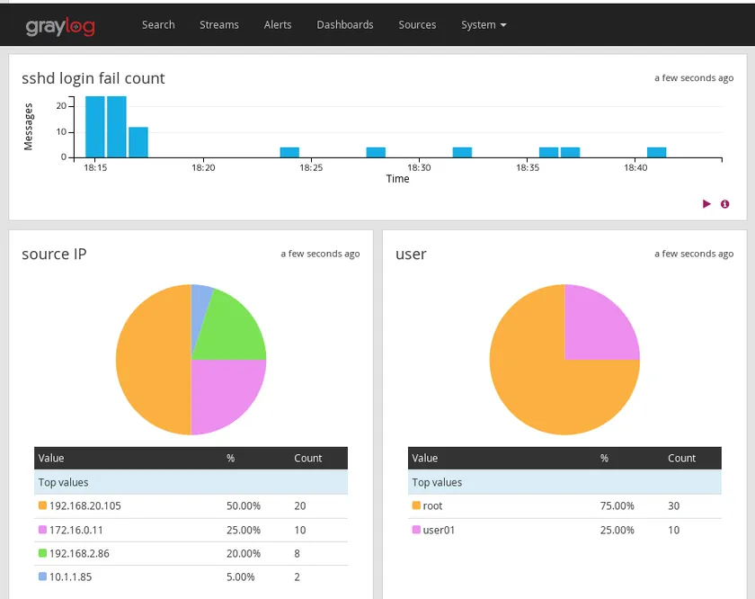Click the pink 172.16.0.11 legend swatch
The height and width of the screenshot is (599, 755).
[x=42, y=530]
